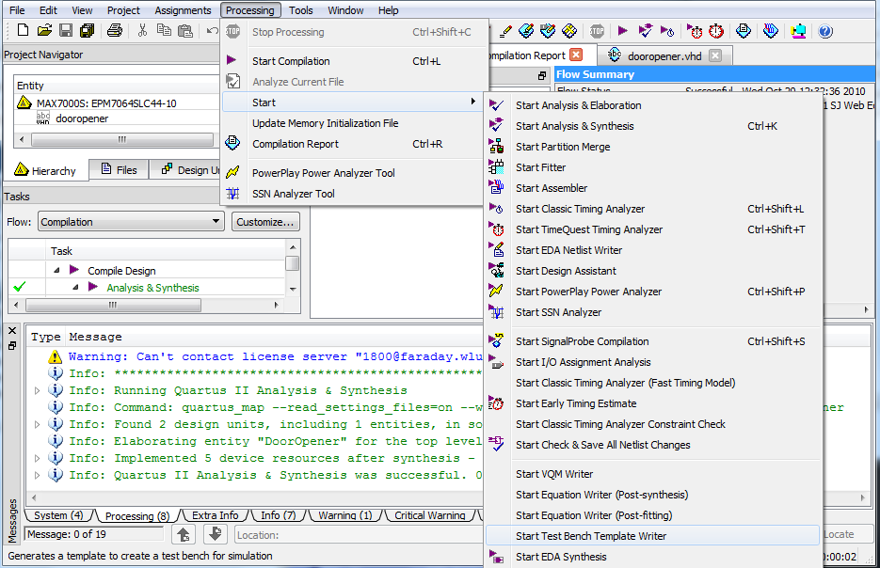Choose Start EDA Netlist Writer

(x=652, y=251)
